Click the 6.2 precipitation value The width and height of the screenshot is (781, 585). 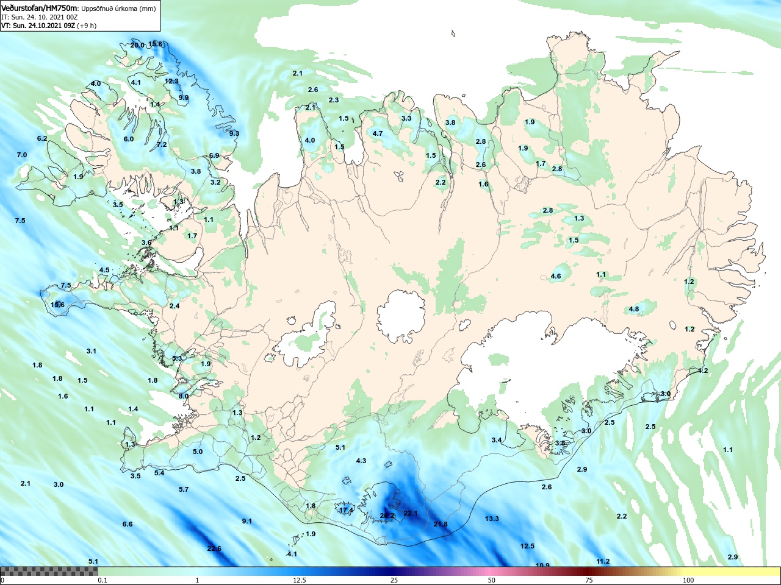(42, 138)
